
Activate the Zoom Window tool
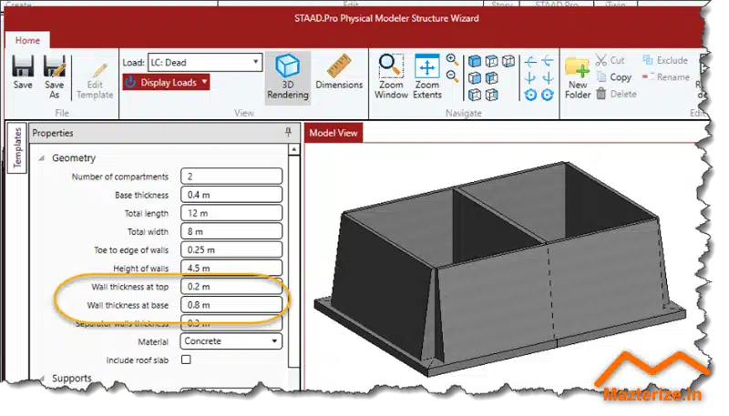(x=391, y=76)
